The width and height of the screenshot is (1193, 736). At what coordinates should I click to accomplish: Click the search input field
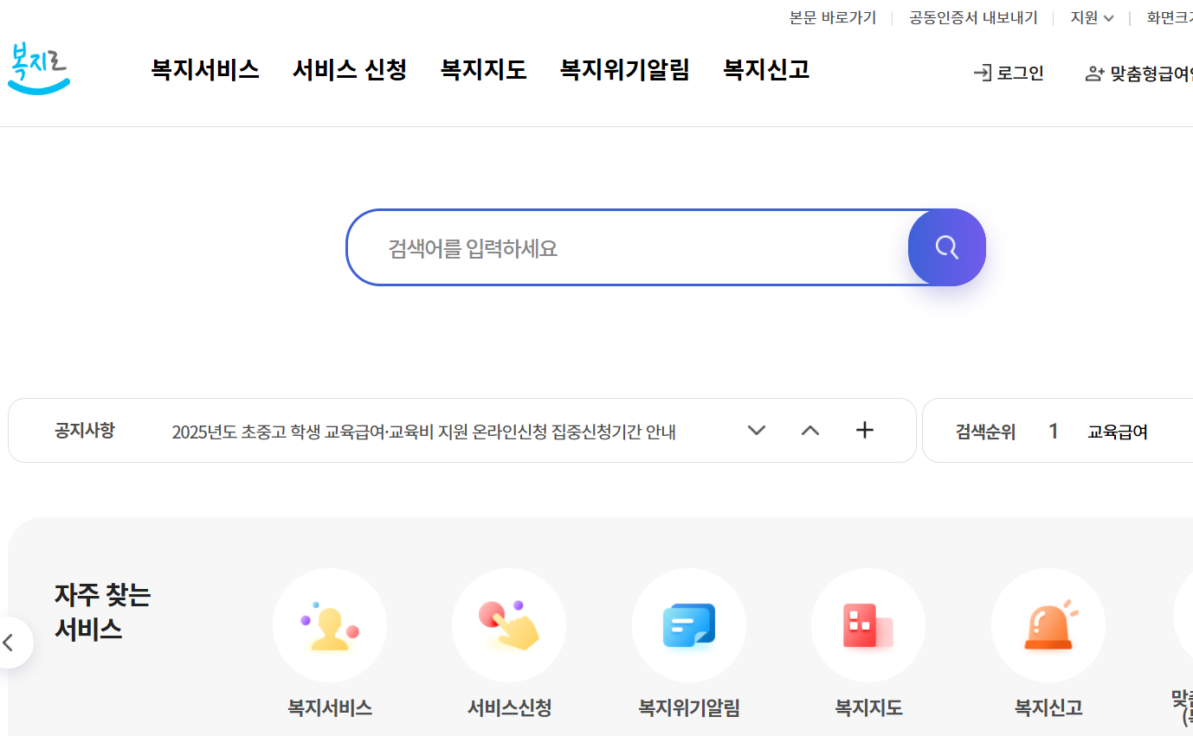606,247
